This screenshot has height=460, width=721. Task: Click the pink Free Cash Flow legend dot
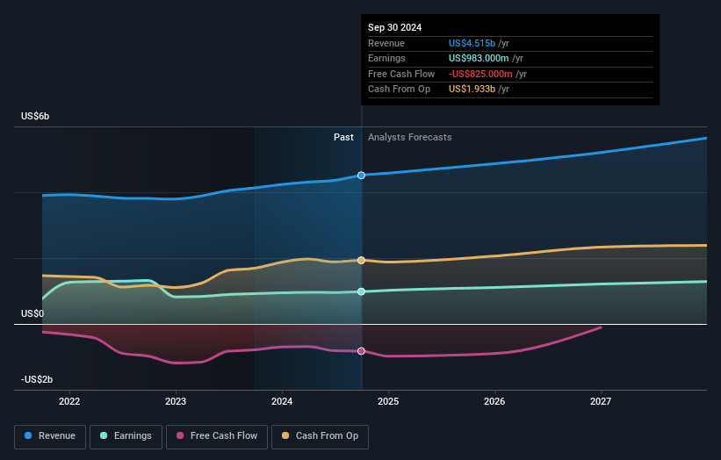point(180,435)
